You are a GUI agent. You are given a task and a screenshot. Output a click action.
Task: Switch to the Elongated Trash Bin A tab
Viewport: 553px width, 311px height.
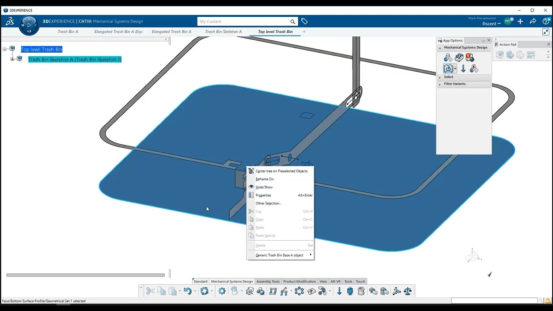[x=172, y=32]
